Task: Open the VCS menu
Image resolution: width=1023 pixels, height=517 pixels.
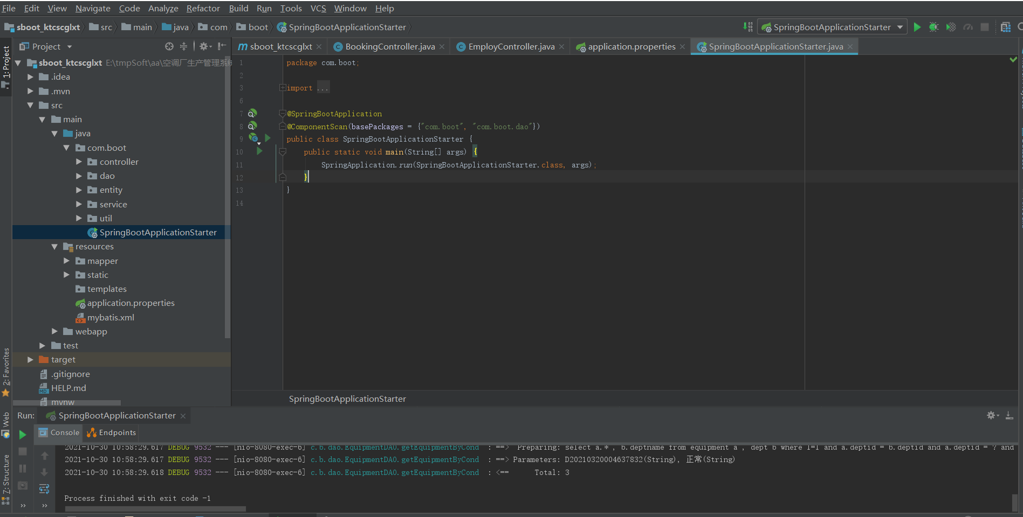Action: pos(318,8)
